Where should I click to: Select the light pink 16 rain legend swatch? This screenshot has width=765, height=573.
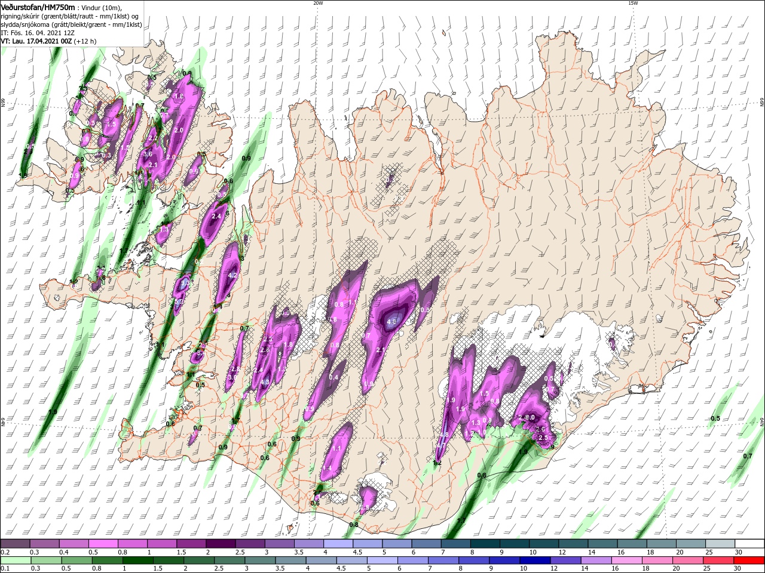pyautogui.click(x=627, y=560)
